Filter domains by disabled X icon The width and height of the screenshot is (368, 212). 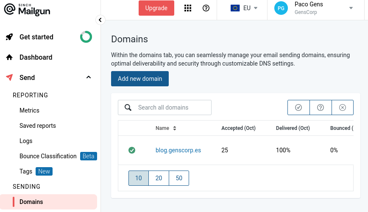tap(343, 107)
